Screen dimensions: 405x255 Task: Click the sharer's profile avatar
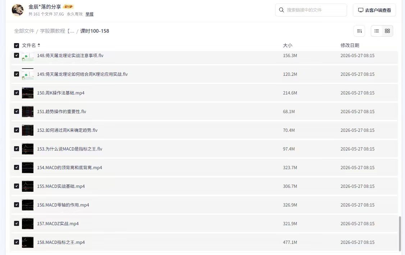(18, 10)
